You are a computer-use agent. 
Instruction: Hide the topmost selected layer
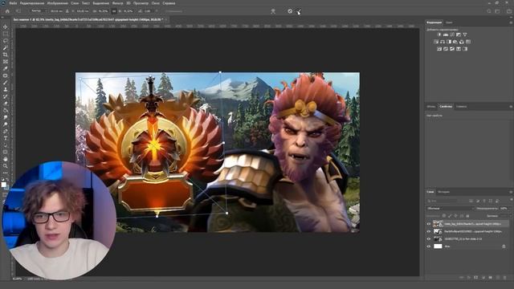[x=428, y=224]
